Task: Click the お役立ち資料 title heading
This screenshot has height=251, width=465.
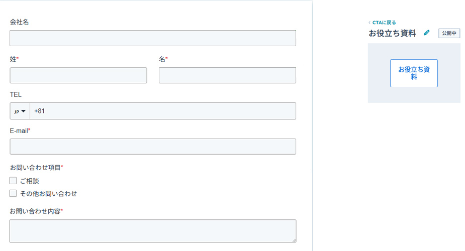Action: point(393,34)
